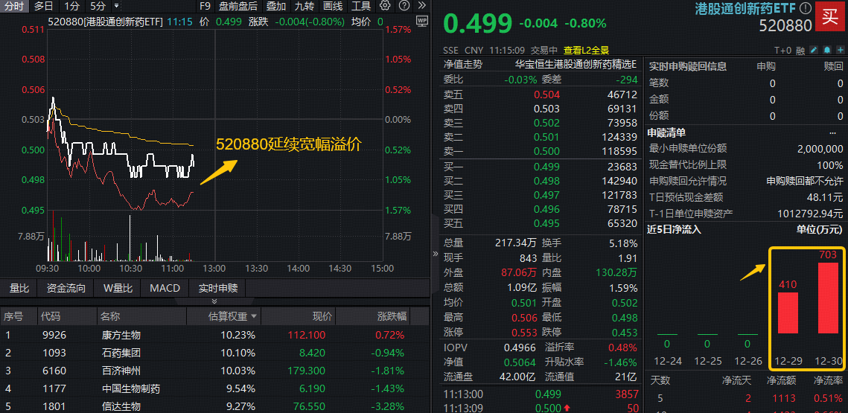This screenshot has height=413, width=848.
Task: Click the info icon next to 港股通创新药ETF
Action: click(806, 9)
